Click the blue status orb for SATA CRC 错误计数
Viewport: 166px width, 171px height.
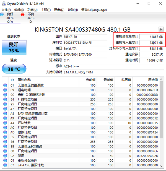(5, 165)
